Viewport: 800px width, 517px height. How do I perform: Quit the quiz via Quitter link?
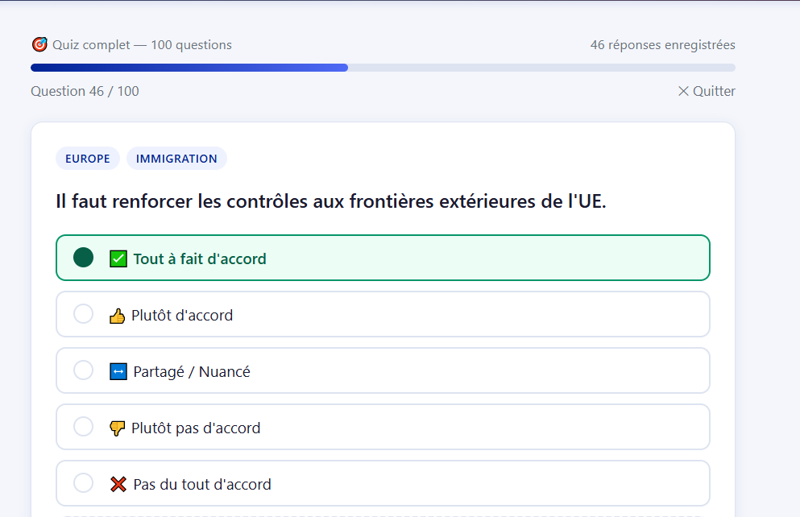coord(714,91)
